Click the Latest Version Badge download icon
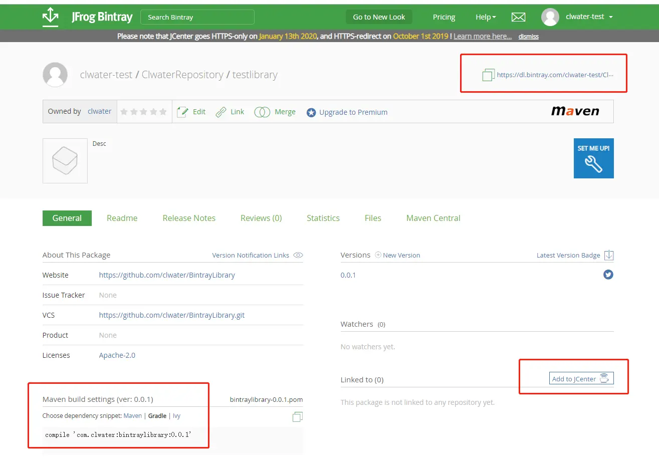Screen dimensions: 659x461 (x=609, y=255)
